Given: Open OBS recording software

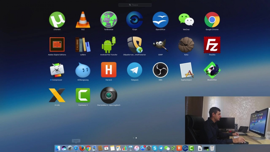Looking at the screenshot, I should click(x=160, y=70).
